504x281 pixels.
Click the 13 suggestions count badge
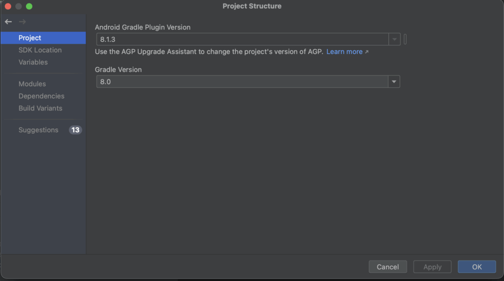[75, 130]
